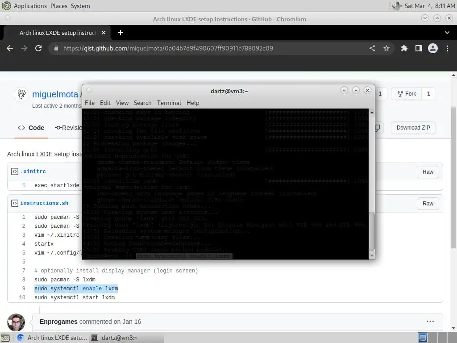Image resolution: width=457 pixels, height=343 pixels.
Task: Open the Chromium profile avatar menu
Action: 433,48
